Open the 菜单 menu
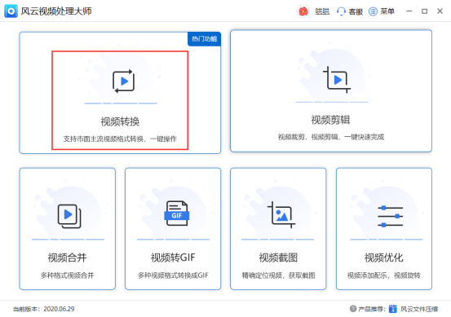451x317 pixels. coord(387,11)
